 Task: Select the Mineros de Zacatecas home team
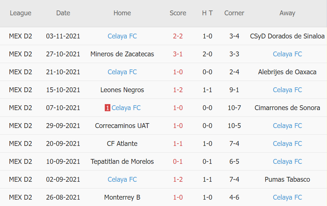tap(122, 54)
